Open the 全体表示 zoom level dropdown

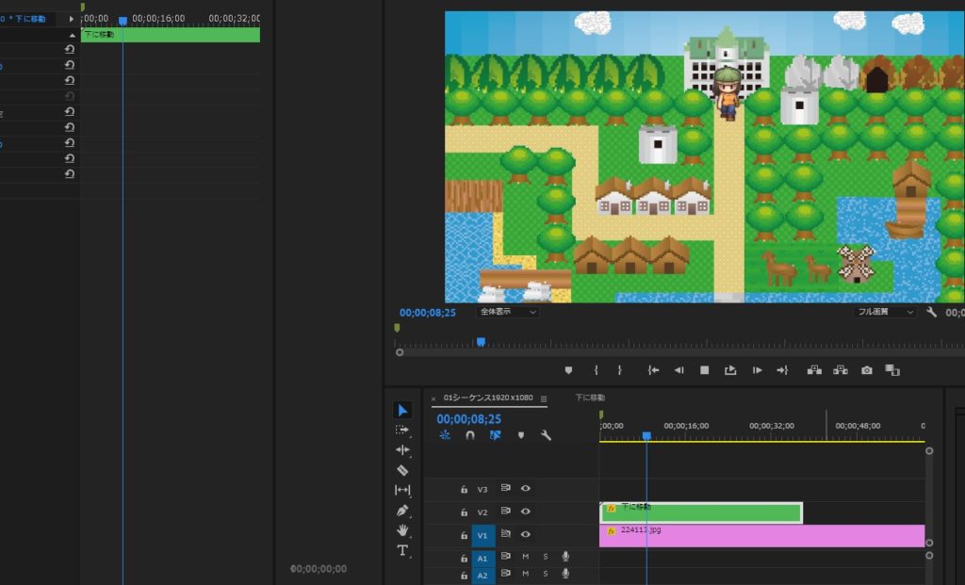click(x=507, y=312)
